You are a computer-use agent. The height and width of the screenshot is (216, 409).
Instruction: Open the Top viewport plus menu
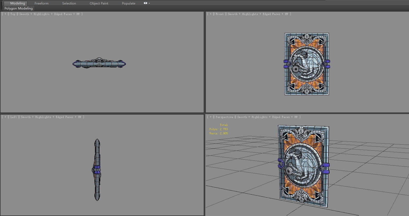coord(5,14)
